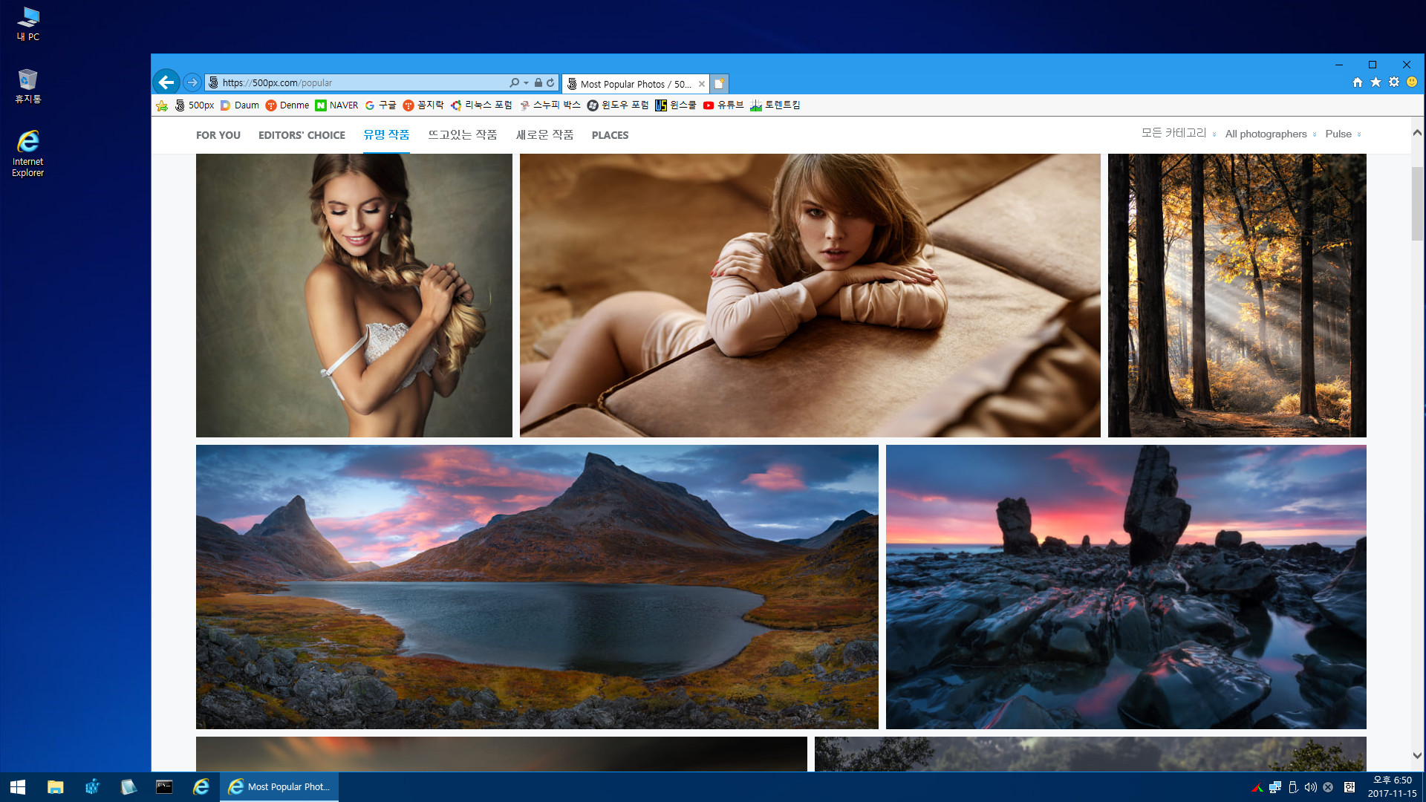Open the 토렌트킴 bookmark
1426x802 pixels.
(775, 105)
